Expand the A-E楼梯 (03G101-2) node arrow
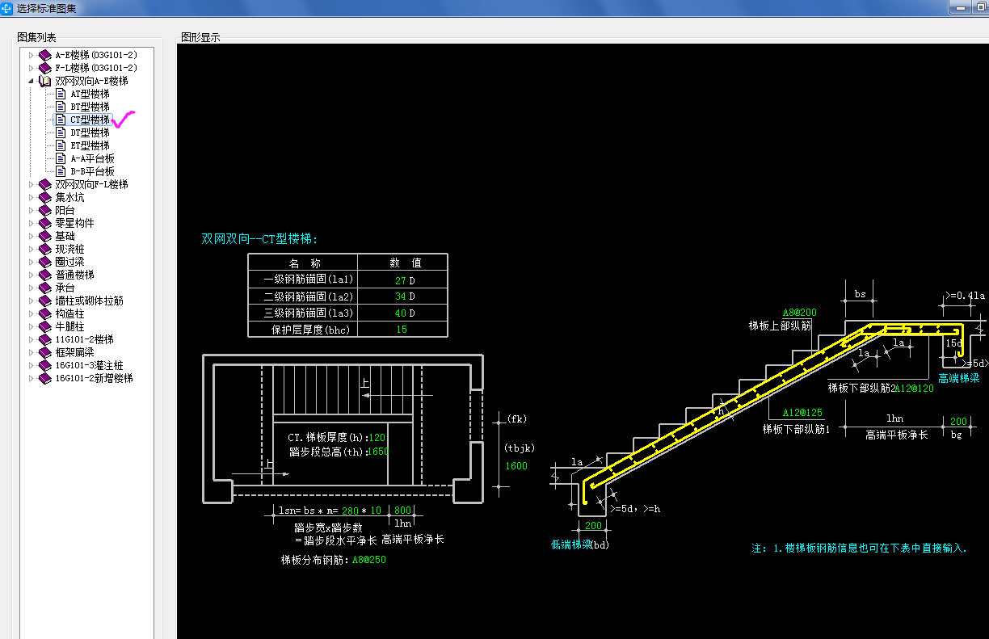Viewport: 989px width, 639px height. coord(32,55)
